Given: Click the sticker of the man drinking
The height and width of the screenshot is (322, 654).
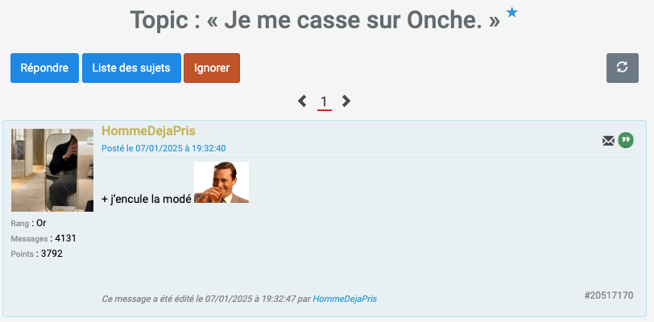Looking at the screenshot, I should 221,183.
